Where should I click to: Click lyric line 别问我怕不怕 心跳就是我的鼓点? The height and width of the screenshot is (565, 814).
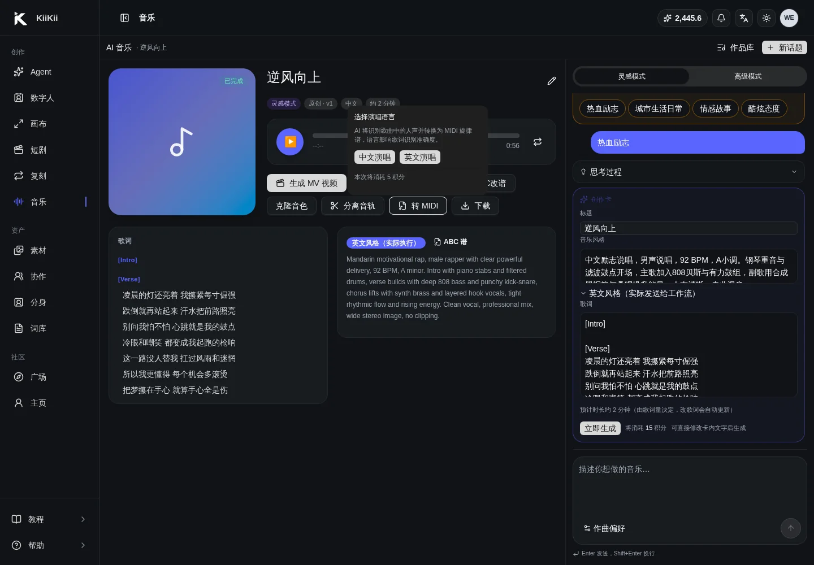(179, 327)
